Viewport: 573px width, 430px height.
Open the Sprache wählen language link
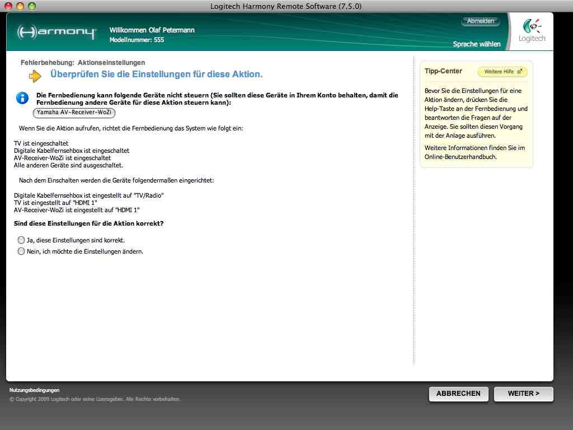(477, 44)
